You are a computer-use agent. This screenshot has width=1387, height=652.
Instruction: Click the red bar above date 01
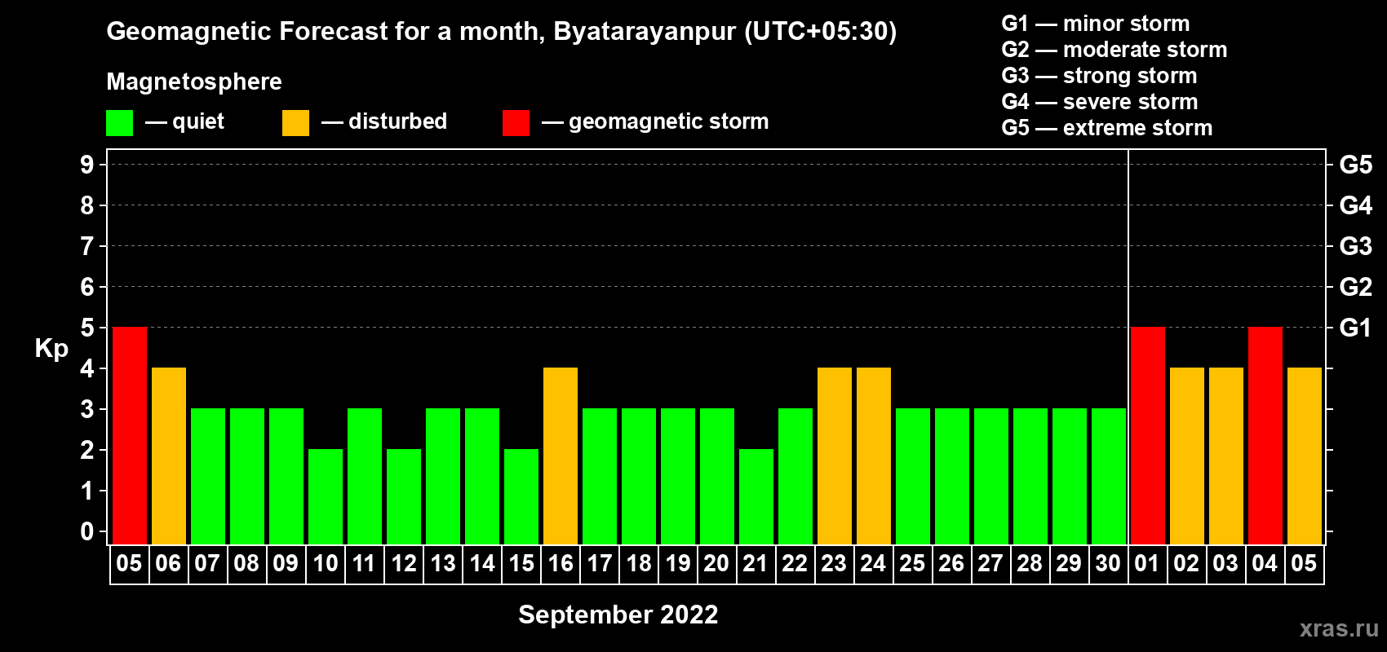pos(1148,435)
